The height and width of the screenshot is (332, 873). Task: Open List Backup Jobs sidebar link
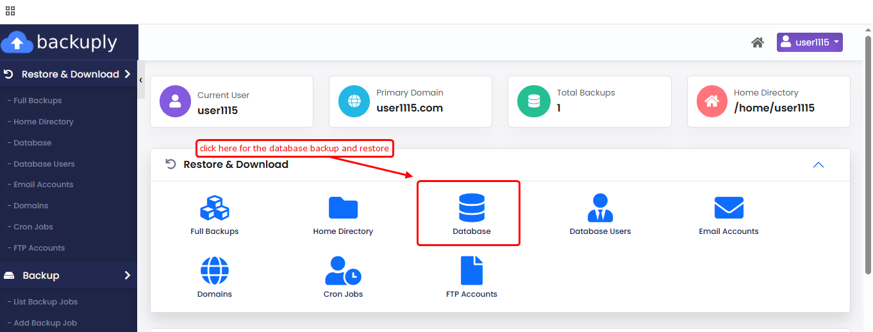click(x=46, y=302)
